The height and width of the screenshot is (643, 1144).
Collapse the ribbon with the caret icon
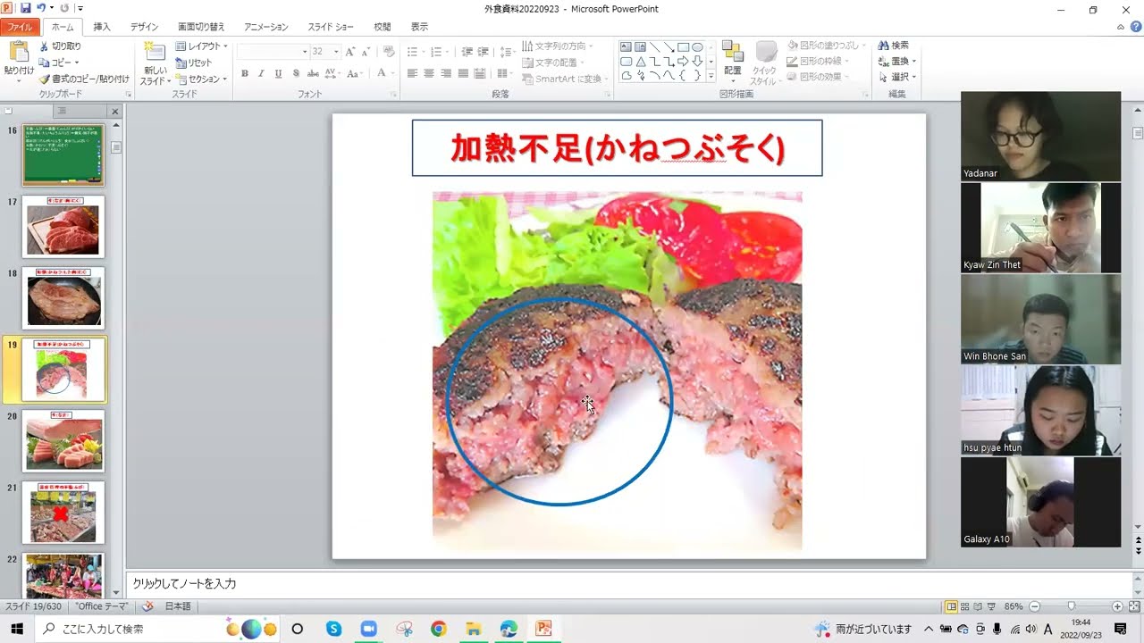point(1121,28)
